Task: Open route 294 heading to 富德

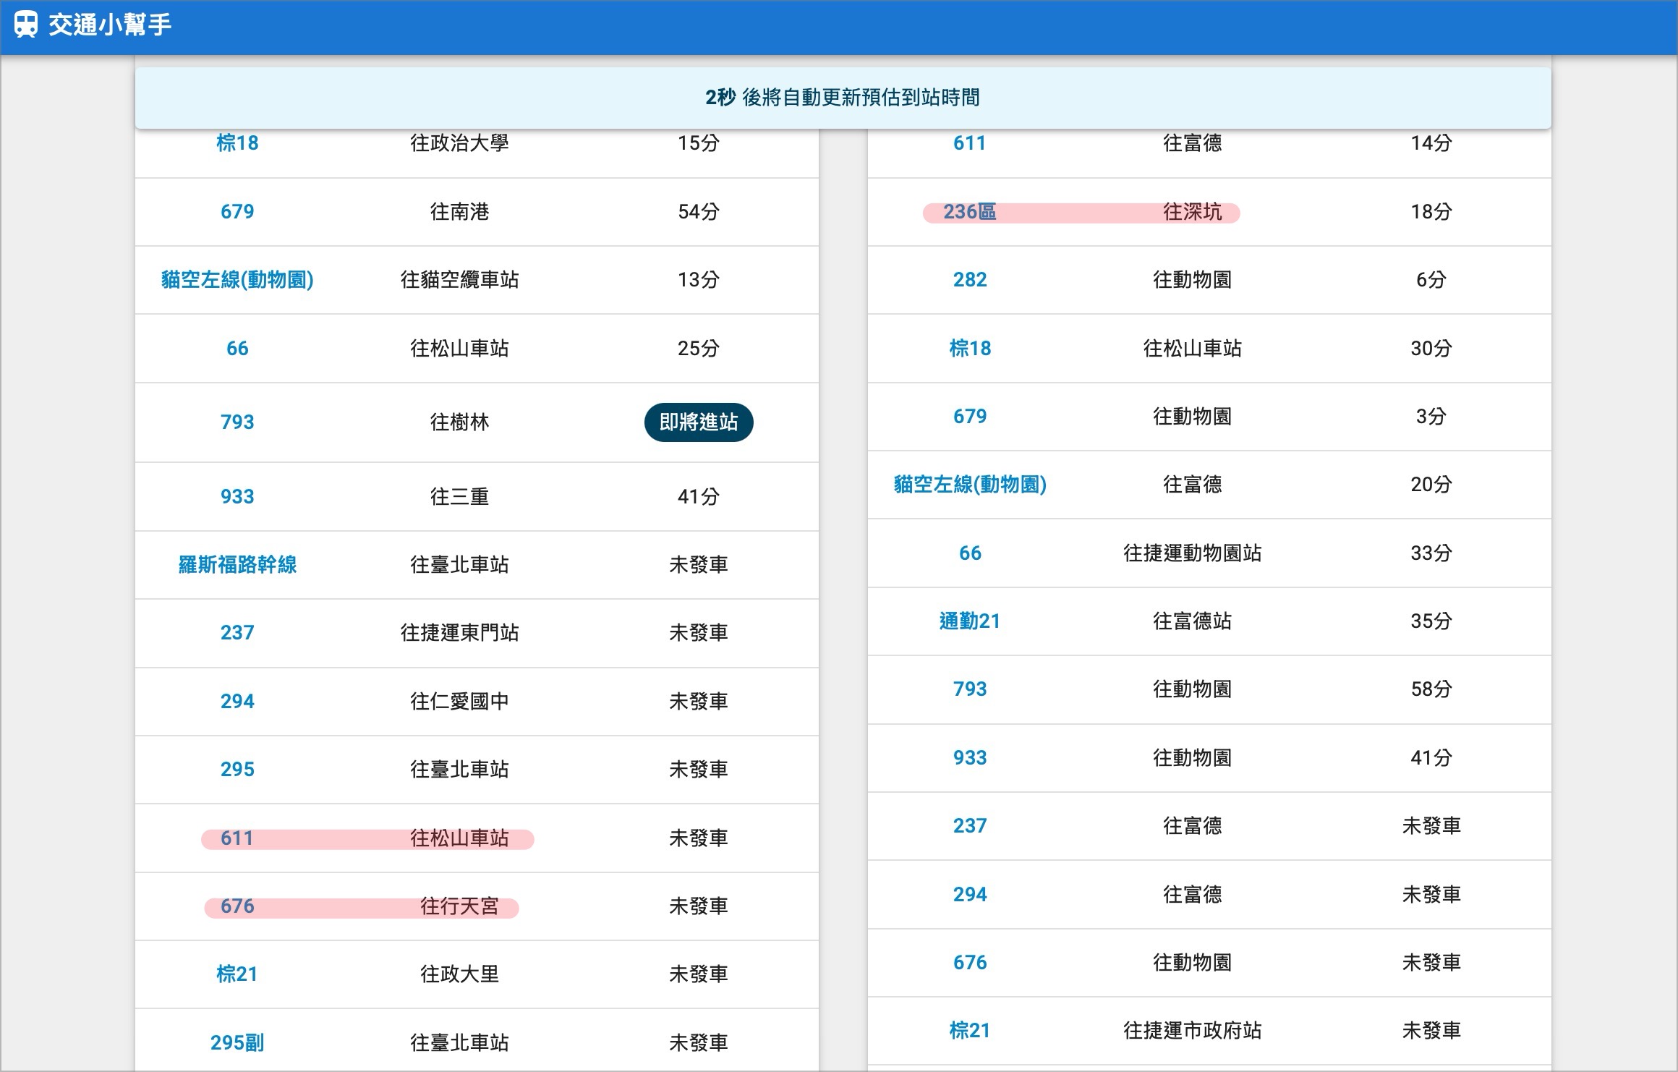Action: tap(970, 895)
